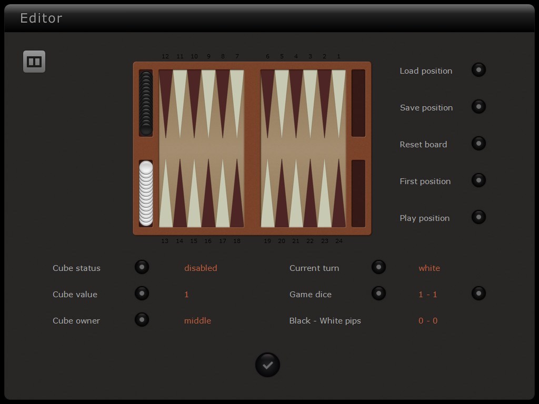The image size is (539, 404).
Task: Toggle the Cube status setting
Action: tap(142, 267)
